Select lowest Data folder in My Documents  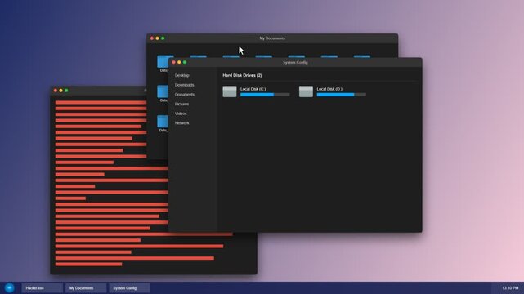click(x=163, y=122)
